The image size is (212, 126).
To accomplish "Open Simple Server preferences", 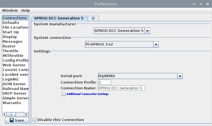I will pyautogui.click(x=15, y=98).
